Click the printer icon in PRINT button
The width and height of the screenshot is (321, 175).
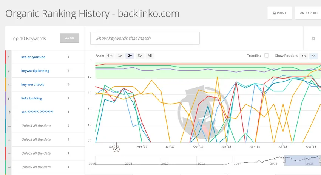275,13
